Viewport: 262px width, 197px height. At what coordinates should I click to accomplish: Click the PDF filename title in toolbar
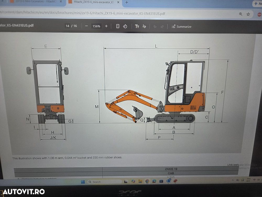(x=17, y=25)
